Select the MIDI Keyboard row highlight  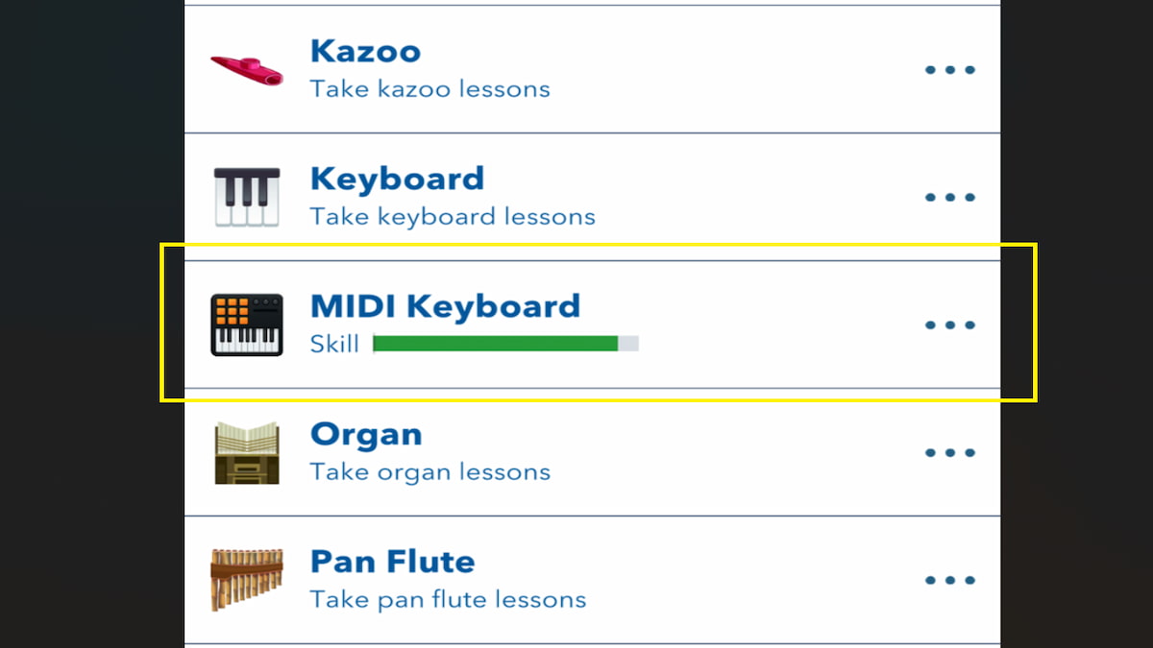pos(593,324)
